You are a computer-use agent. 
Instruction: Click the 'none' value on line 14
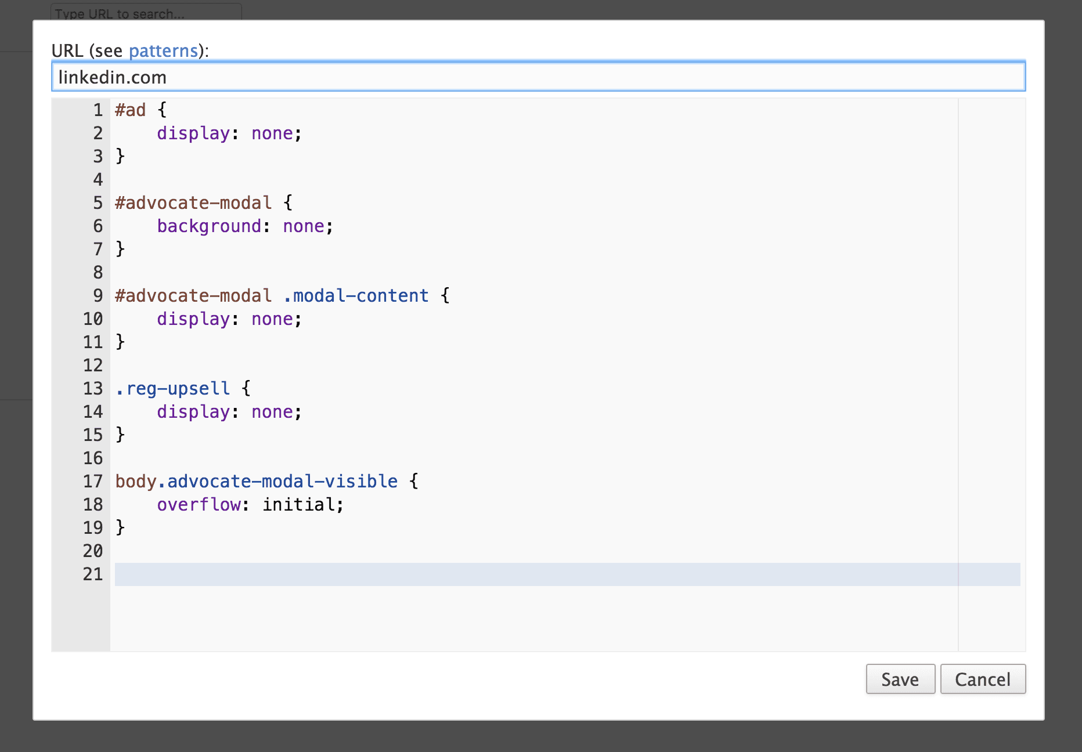point(272,412)
